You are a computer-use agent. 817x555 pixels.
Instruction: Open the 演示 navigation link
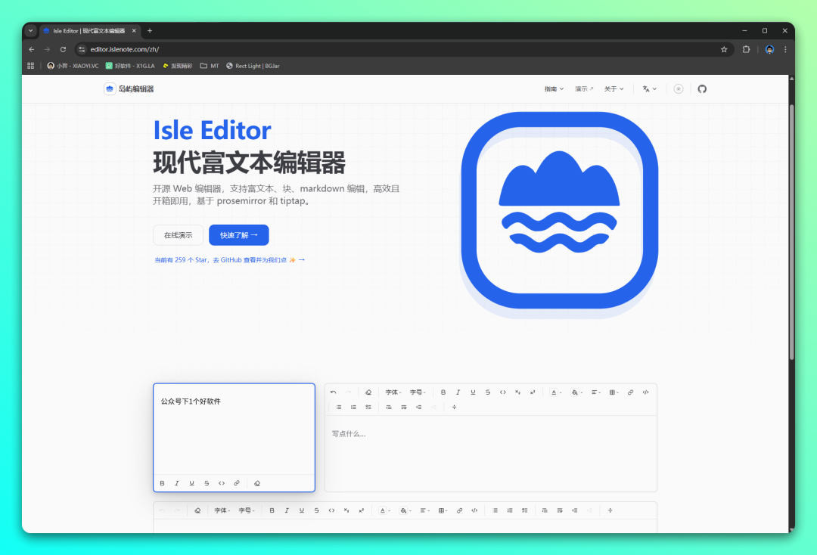584,89
